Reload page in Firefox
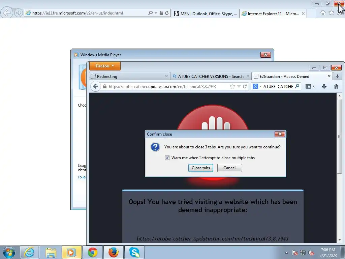This screenshot has height=259, width=345. [x=245, y=87]
